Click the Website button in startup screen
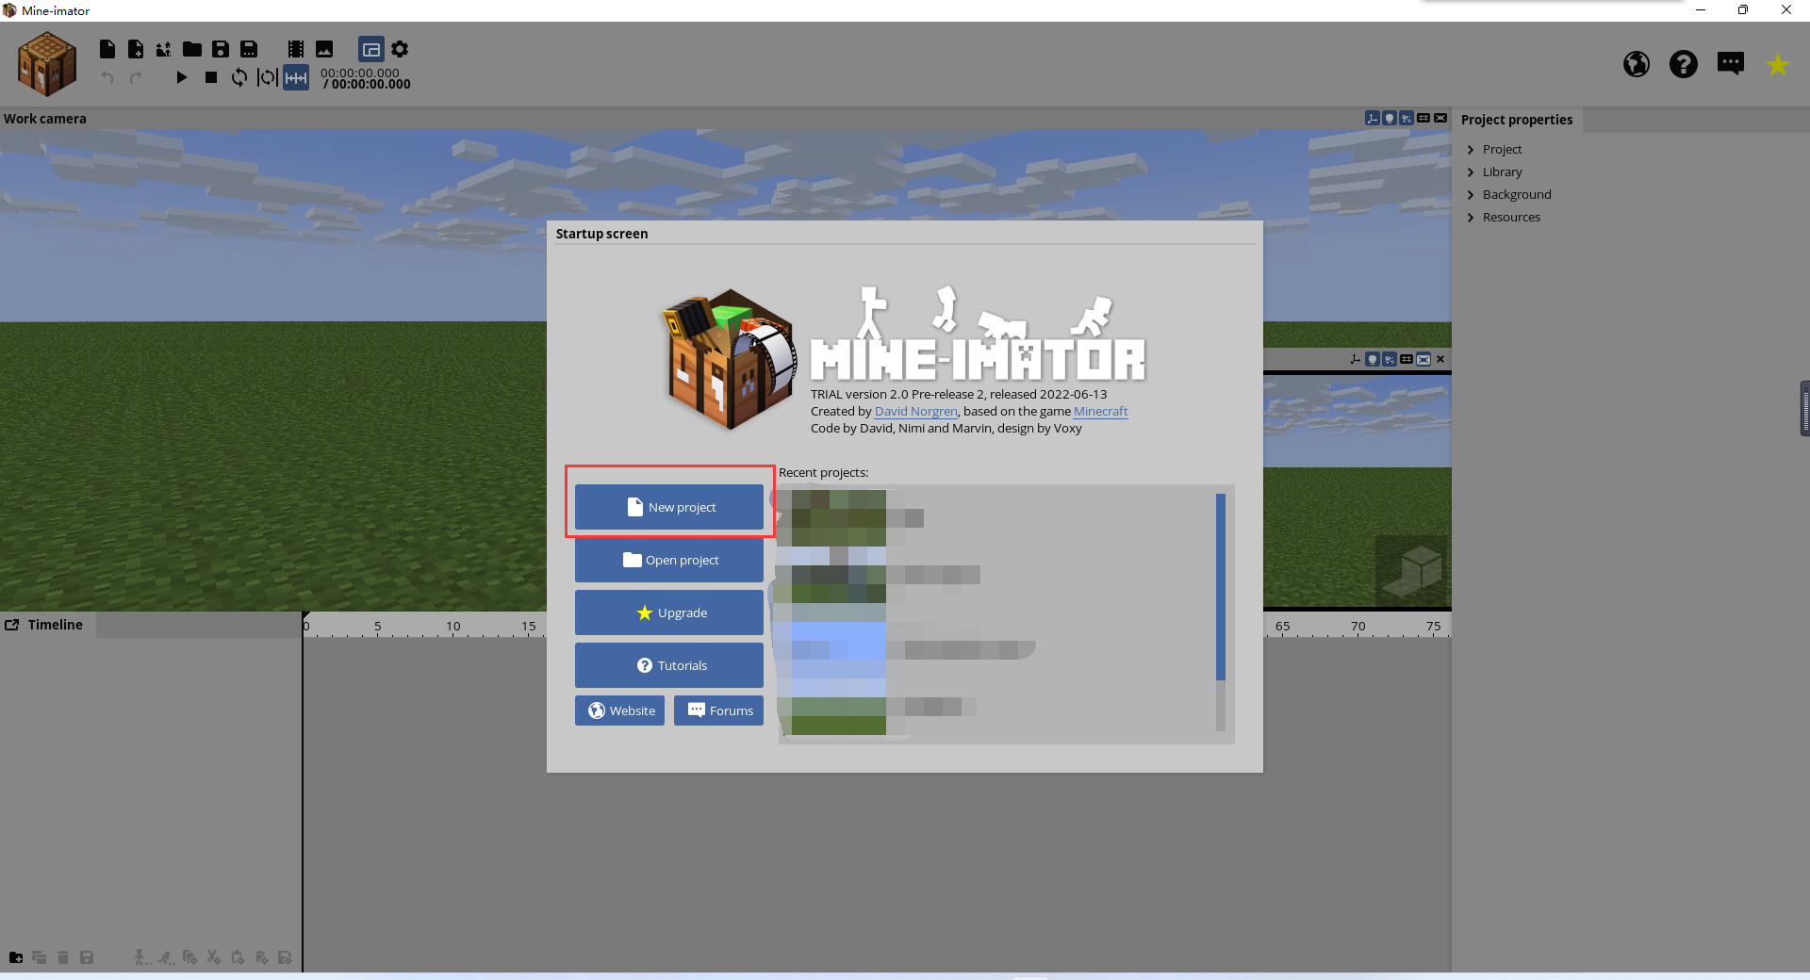The image size is (1810, 980). coord(619,710)
